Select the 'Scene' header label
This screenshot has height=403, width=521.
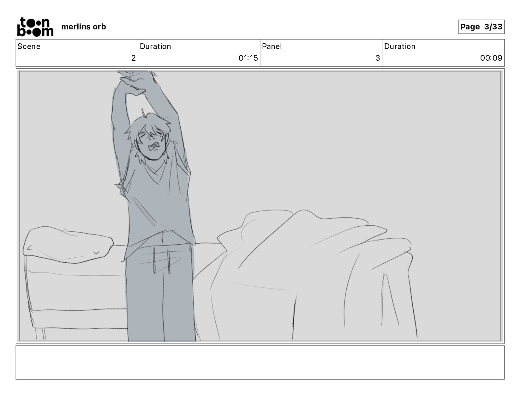tap(29, 46)
